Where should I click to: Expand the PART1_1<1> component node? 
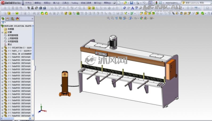[2, 51]
